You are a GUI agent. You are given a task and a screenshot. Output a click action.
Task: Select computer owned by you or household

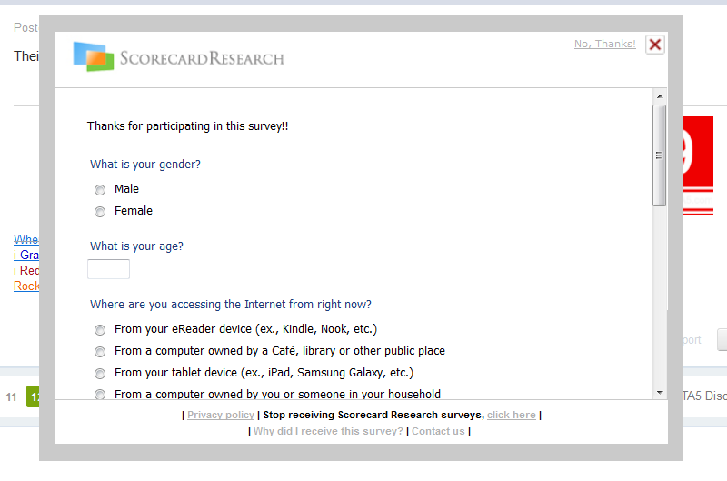point(100,395)
